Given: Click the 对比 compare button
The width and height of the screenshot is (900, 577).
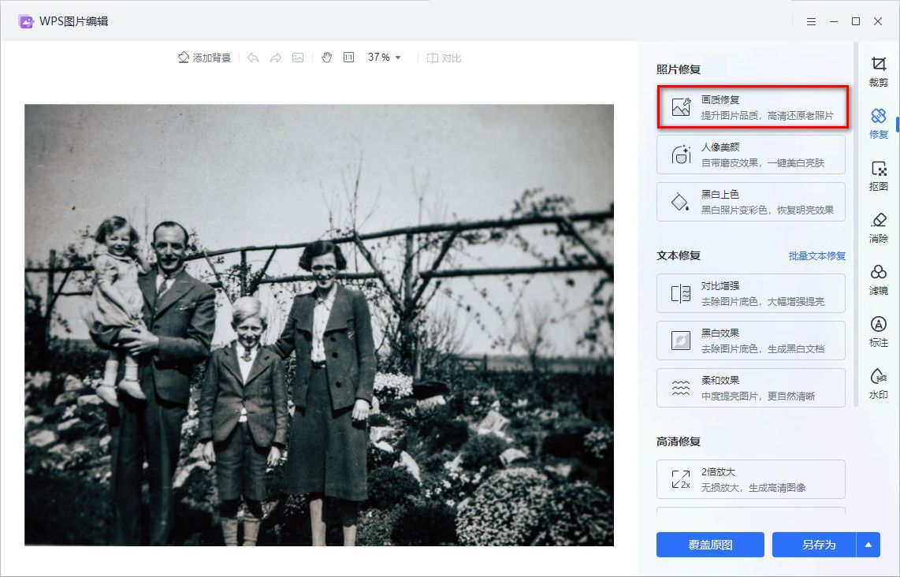Looking at the screenshot, I should 444,58.
